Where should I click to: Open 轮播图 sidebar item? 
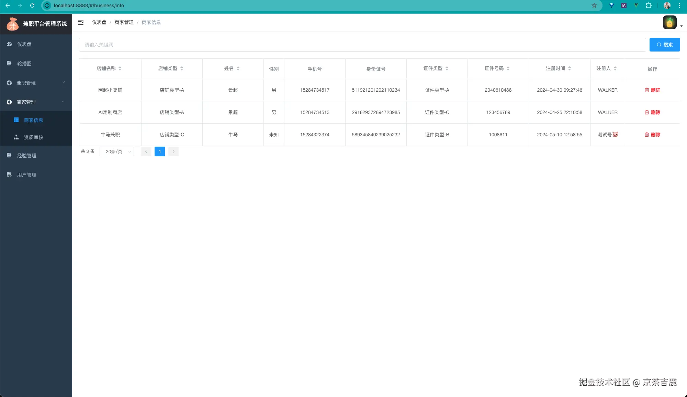(x=24, y=64)
